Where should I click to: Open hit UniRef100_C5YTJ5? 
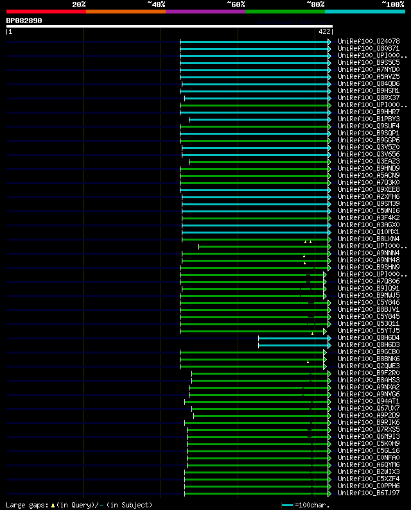pos(369,330)
